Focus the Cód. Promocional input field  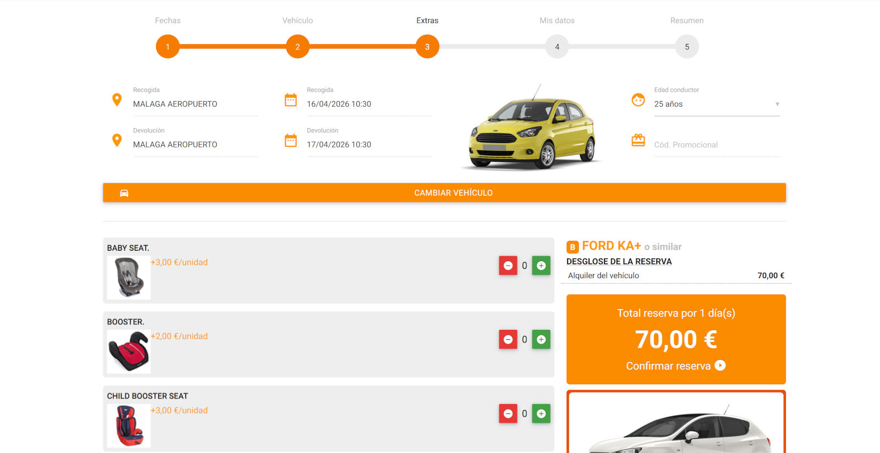coord(716,145)
